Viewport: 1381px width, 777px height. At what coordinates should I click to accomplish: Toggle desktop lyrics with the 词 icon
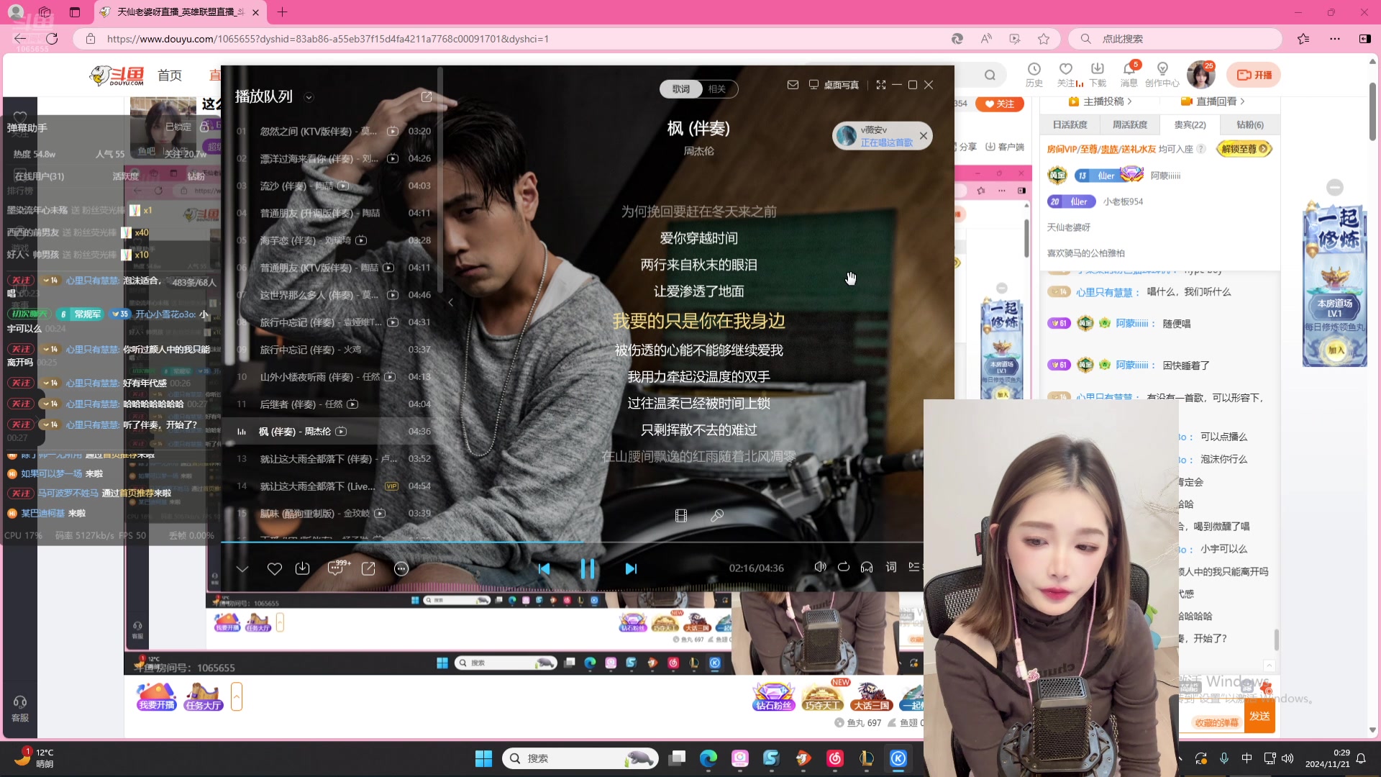(x=891, y=567)
